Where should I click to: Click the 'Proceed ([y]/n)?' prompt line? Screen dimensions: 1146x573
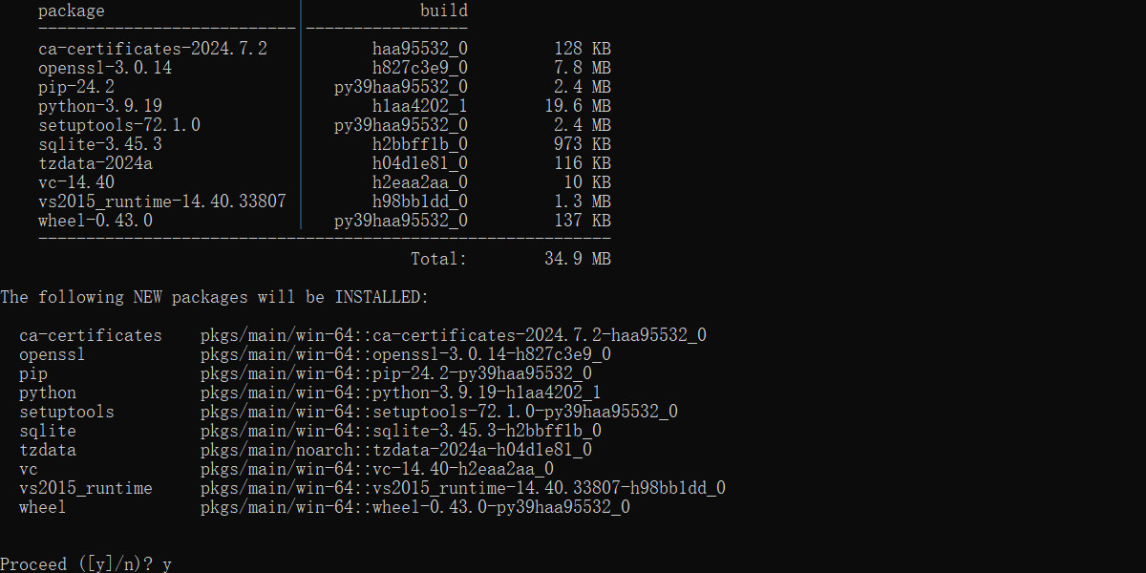click(86, 564)
